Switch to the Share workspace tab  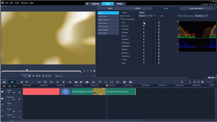(x=120, y=4)
